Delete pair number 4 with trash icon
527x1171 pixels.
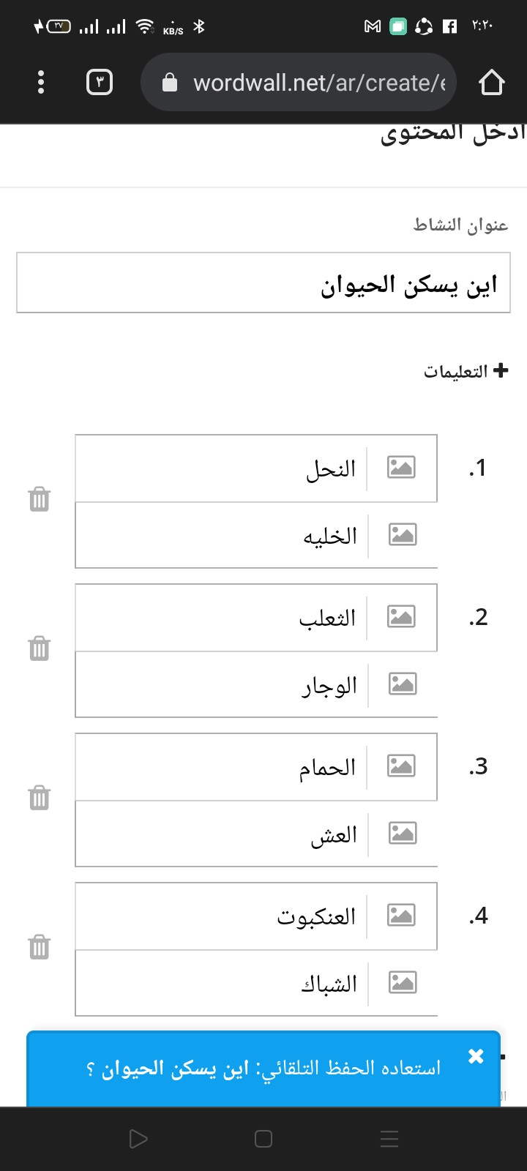(39, 947)
